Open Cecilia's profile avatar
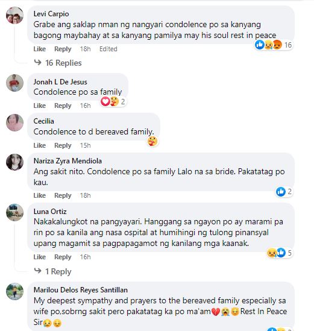 click(15, 122)
